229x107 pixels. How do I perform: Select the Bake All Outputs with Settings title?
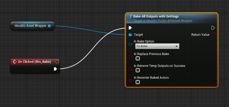pos(156,16)
